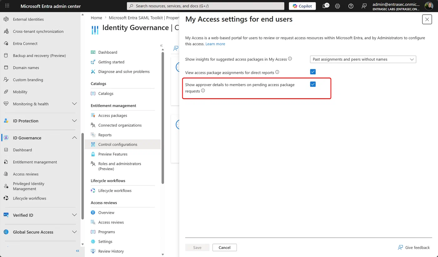The height and width of the screenshot is (257, 438).
Task: Open Cross-tenant synchronization in sidebar
Action: click(38, 32)
